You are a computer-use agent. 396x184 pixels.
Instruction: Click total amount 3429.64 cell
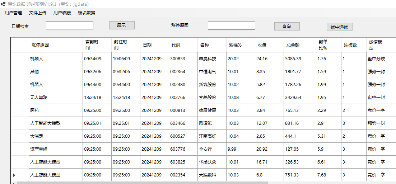300,98
